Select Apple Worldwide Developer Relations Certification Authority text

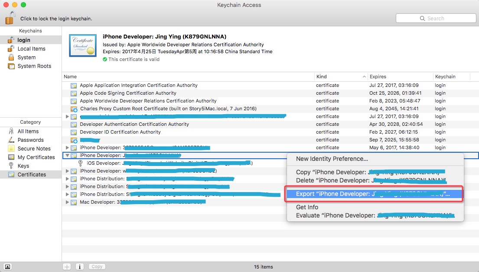(148, 101)
